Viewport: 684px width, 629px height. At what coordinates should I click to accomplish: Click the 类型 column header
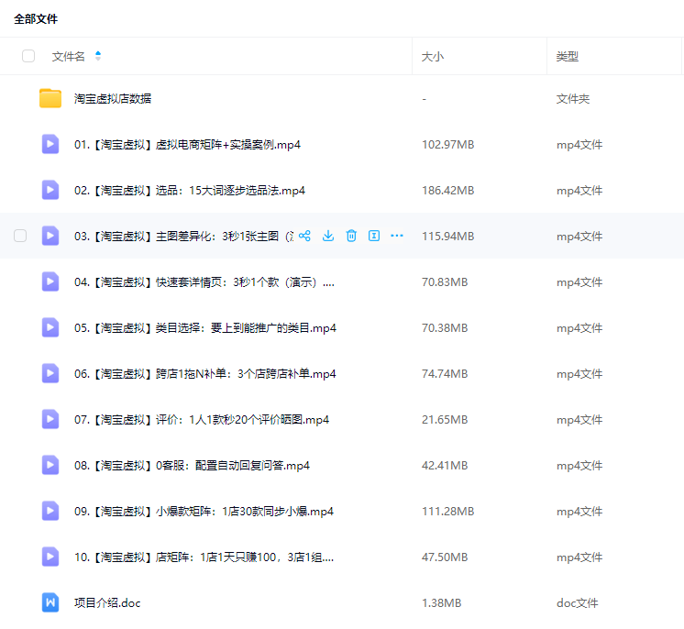pyautogui.click(x=567, y=56)
